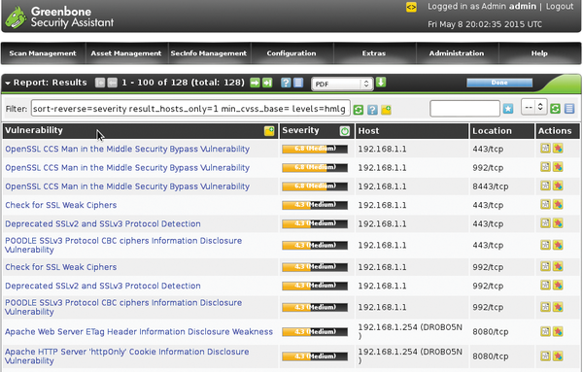
Task: Go to next results page arrow
Action: click(255, 83)
